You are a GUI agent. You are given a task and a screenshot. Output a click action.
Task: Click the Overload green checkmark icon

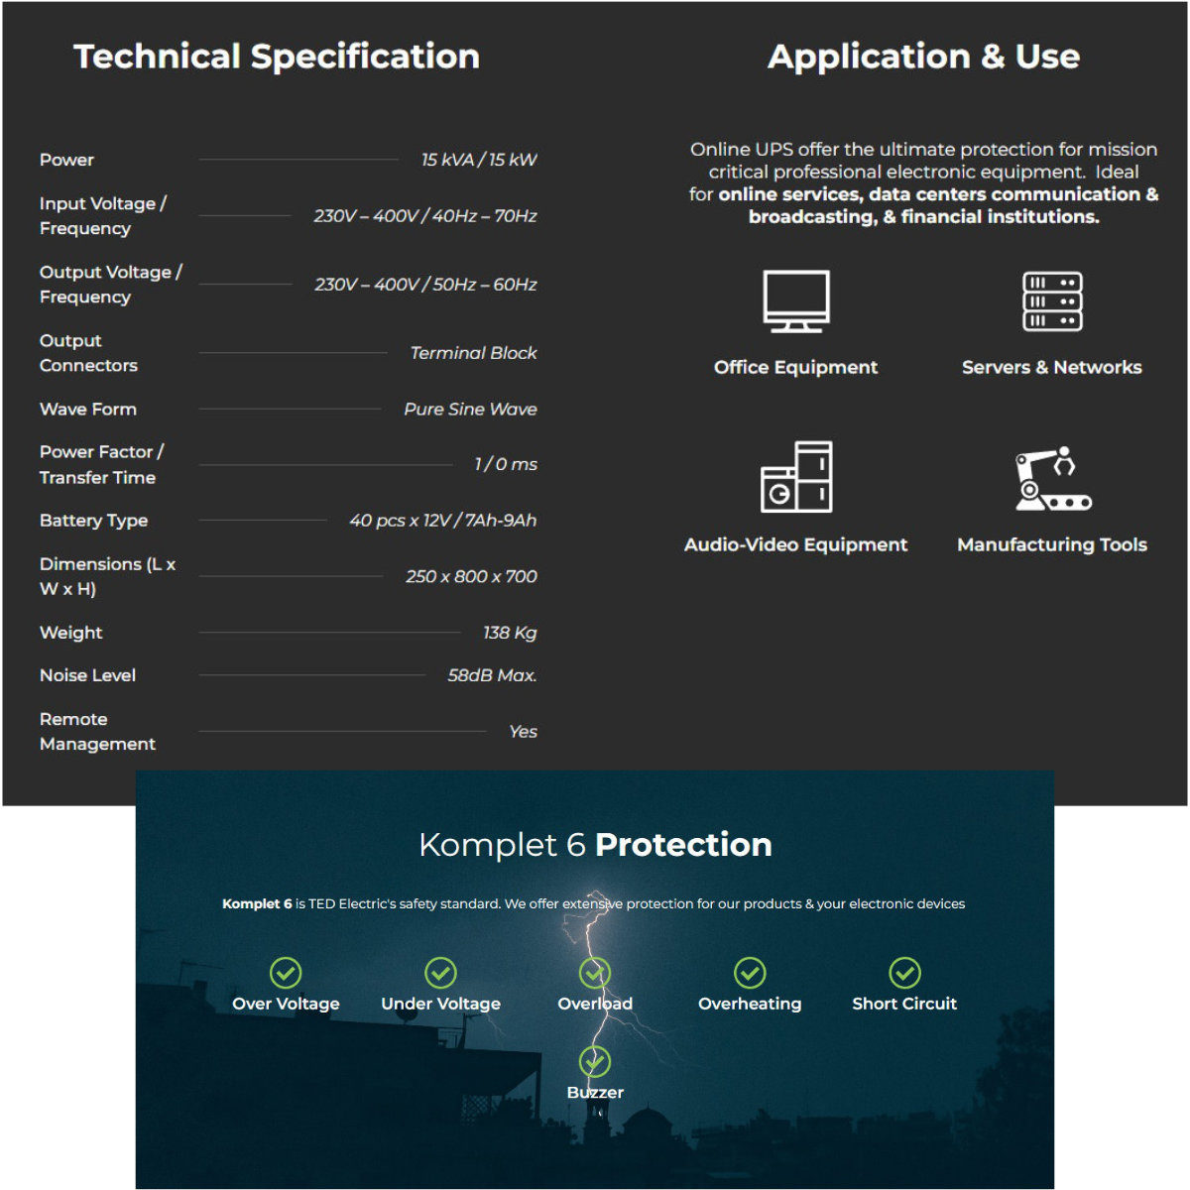pyautogui.click(x=595, y=973)
